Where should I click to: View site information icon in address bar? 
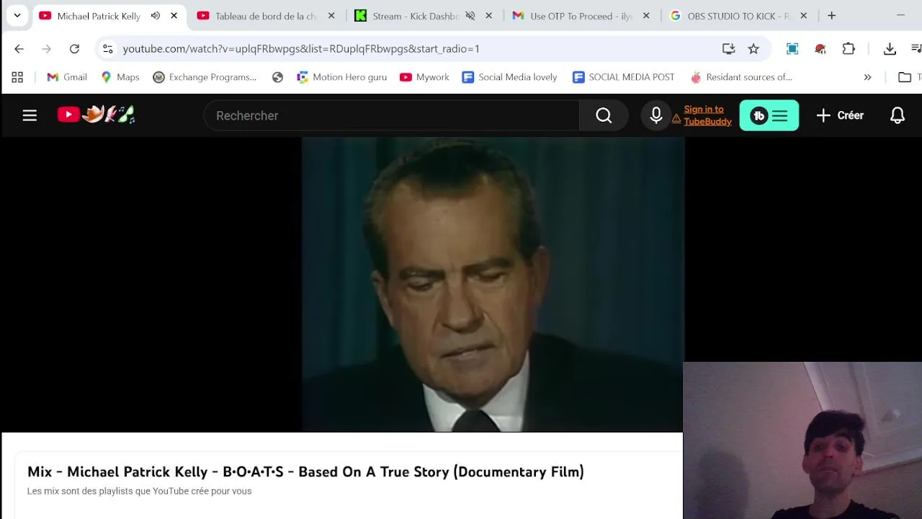pyautogui.click(x=107, y=48)
